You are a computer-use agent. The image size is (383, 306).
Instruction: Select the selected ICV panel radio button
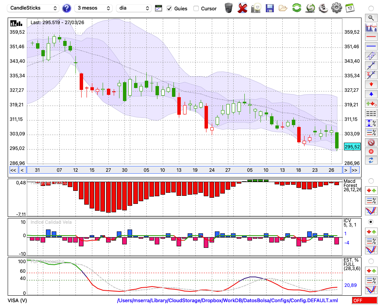tap(371, 222)
